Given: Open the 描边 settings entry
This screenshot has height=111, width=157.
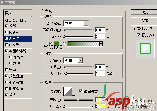Looking at the screenshot, I should tap(12, 95).
